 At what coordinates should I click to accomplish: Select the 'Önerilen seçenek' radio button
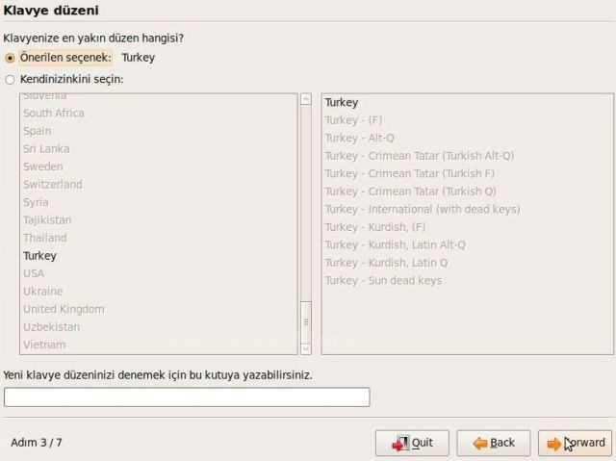[10, 58]
